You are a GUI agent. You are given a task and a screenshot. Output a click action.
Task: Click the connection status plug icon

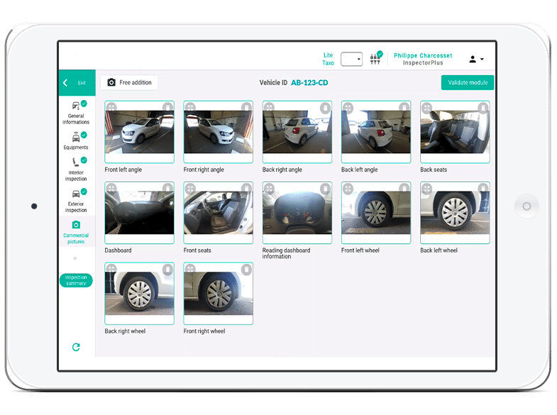[x=376, y=59]
